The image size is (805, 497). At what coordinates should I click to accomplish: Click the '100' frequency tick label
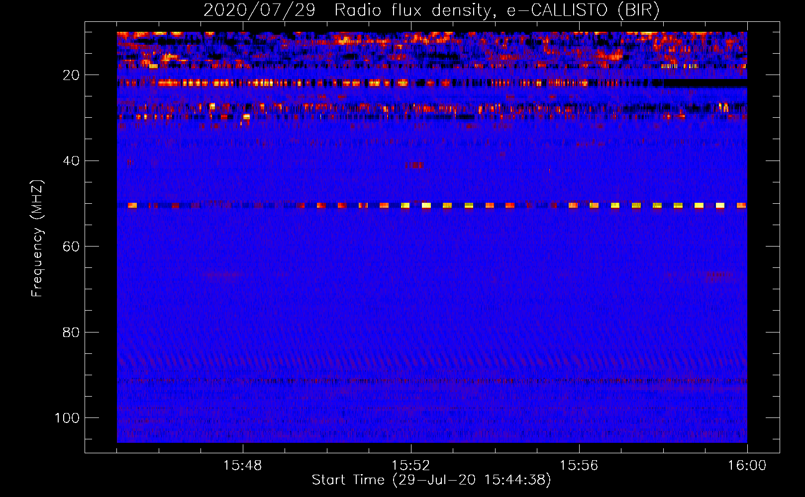point(67,418)
